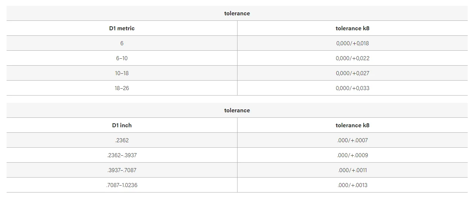
Task: Select the 6–10 metric range cell
Action: click(x=122, y=58)
